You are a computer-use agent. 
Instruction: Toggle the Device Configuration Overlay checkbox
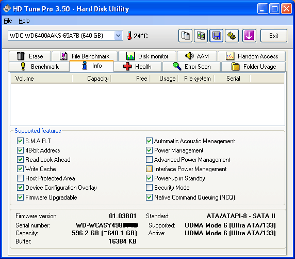point(20,188)
